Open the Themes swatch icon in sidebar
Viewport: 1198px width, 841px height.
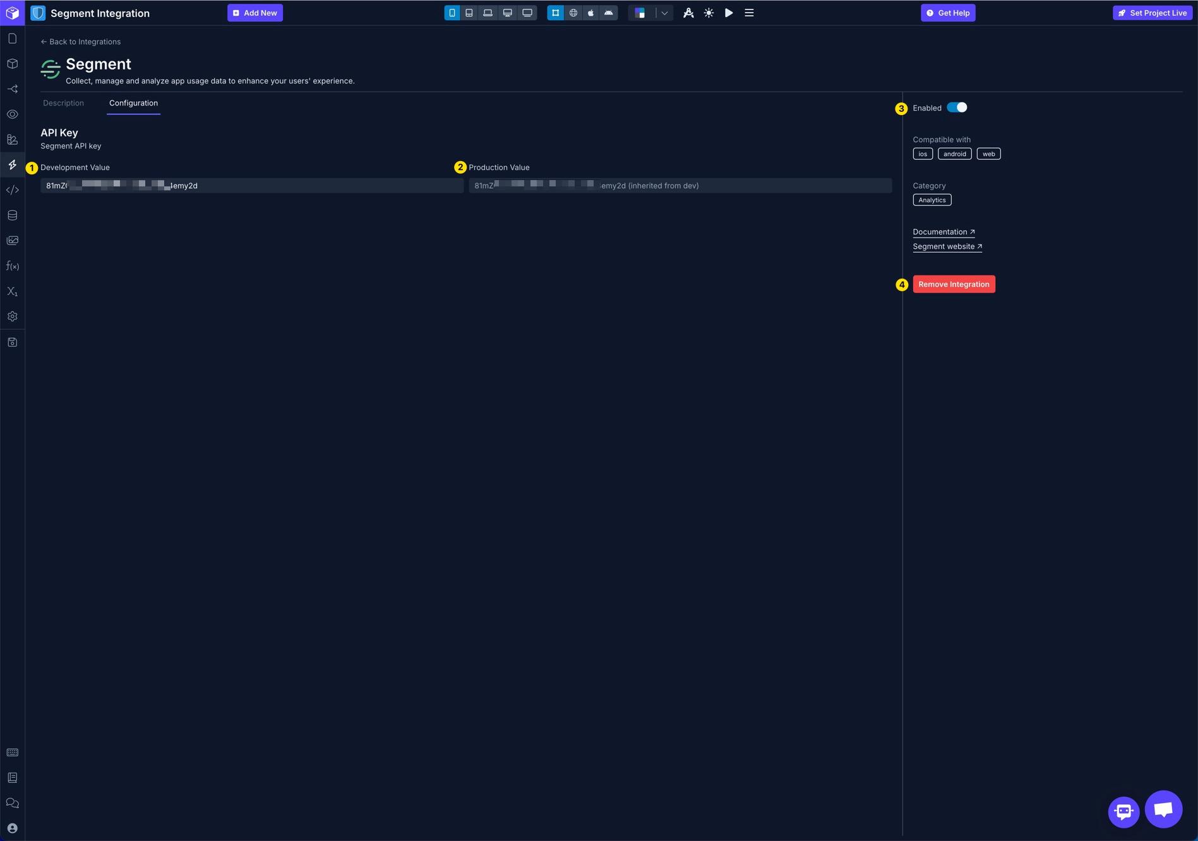coord(12,140)
